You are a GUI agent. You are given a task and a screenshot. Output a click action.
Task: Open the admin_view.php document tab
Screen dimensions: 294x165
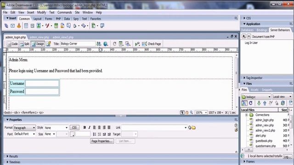pyautogui.click(x=39, y=37)
